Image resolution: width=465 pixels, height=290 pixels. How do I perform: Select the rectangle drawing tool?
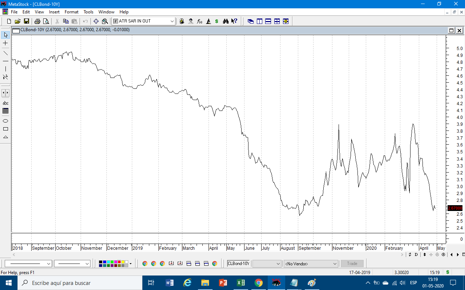coord(5,129)
